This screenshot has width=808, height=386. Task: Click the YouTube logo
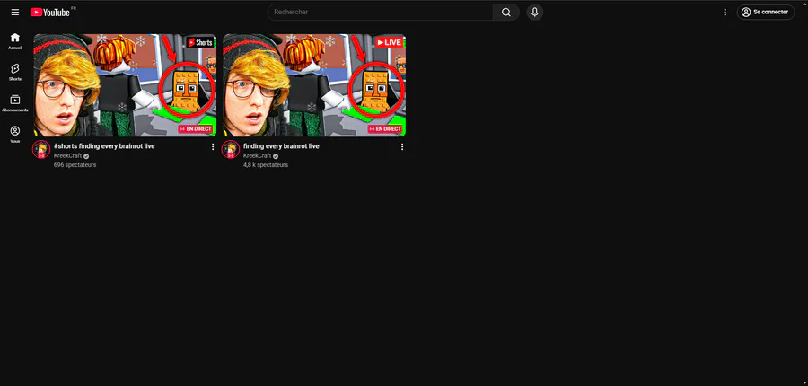[50, 13]
